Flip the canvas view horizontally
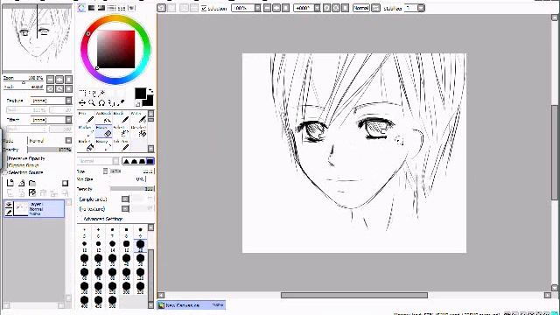This screenshot has height=315, width=560. pos(375,8)
